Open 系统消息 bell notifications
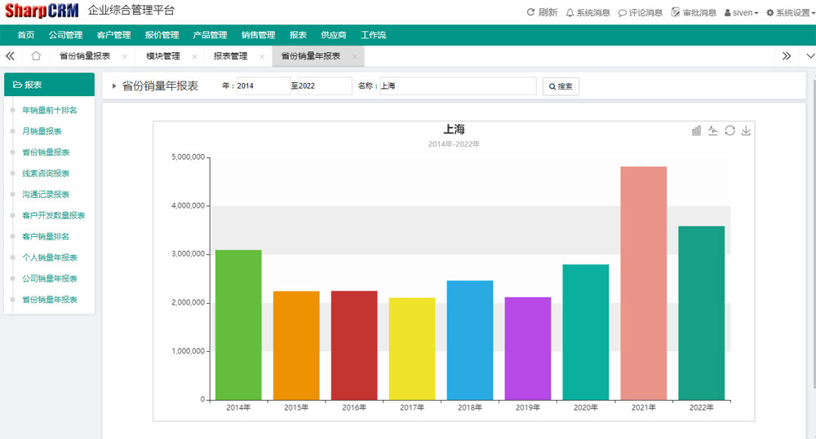 pyautogui.click(x=588, y=12)
